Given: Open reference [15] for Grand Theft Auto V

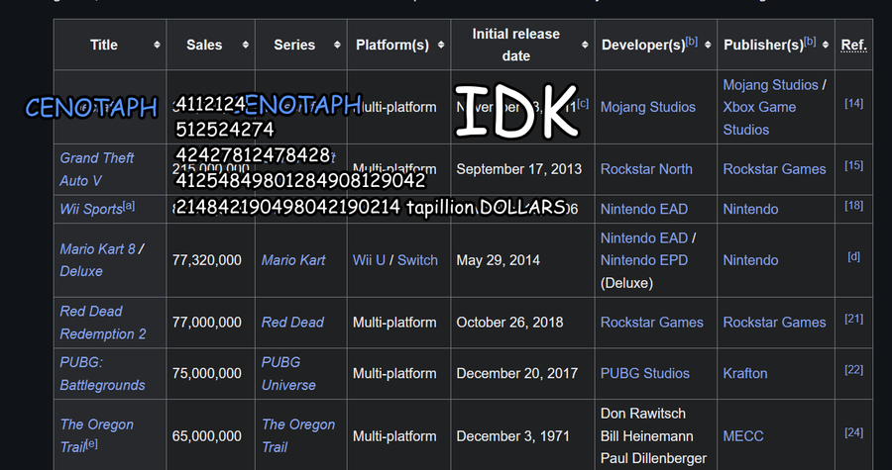Looking at the screenshot, I should pos(854,166).
